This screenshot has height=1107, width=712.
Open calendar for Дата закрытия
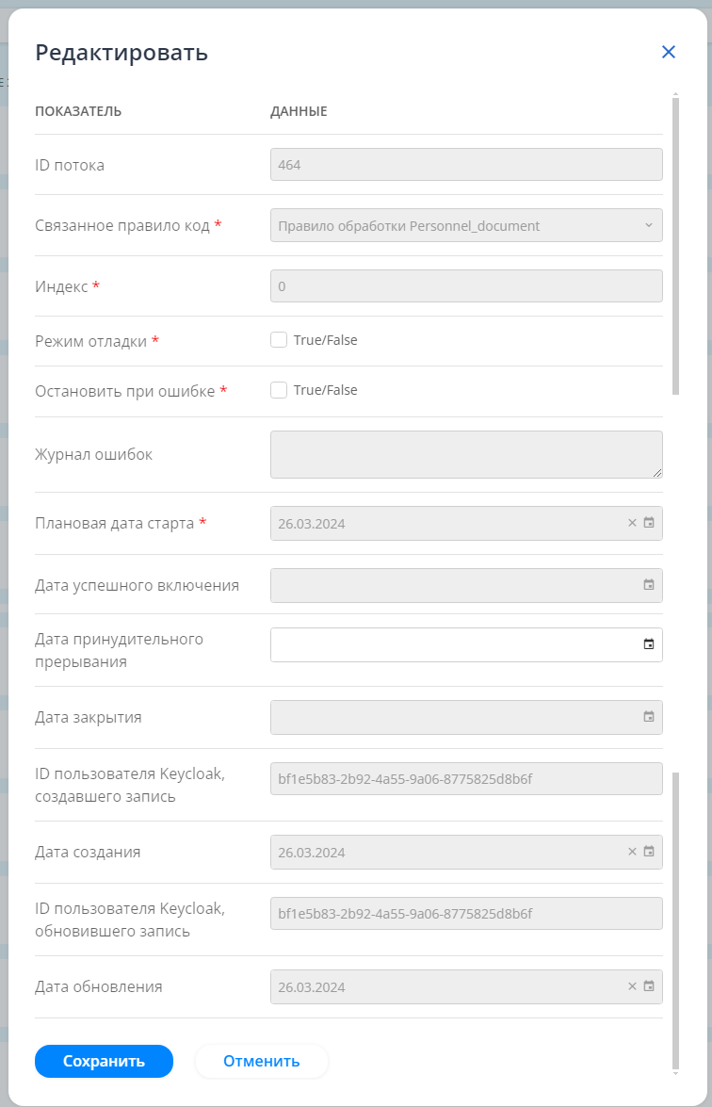[649, 717]
